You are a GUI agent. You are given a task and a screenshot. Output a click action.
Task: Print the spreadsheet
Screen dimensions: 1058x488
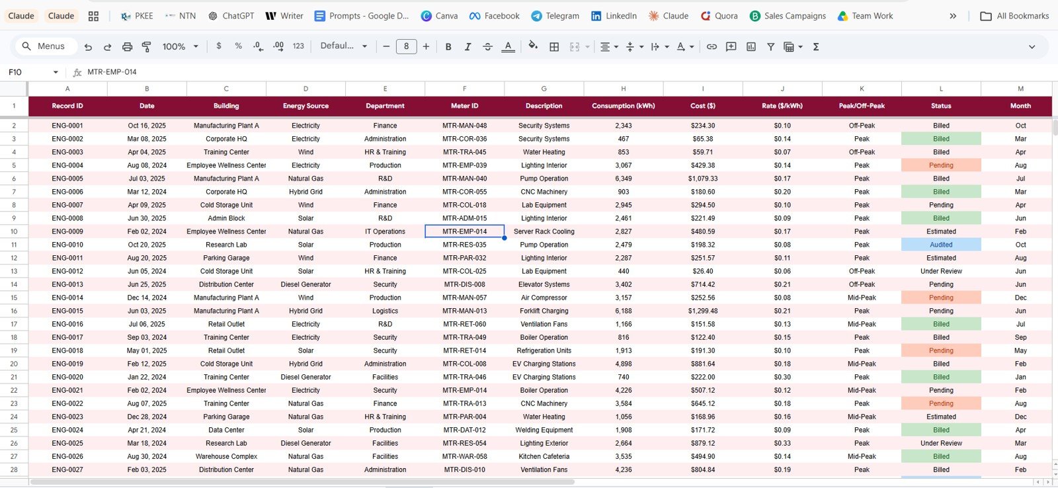127,46
